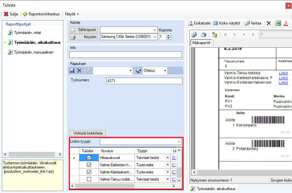Decrease the Kopioita copy count

[x=168, y=38]
